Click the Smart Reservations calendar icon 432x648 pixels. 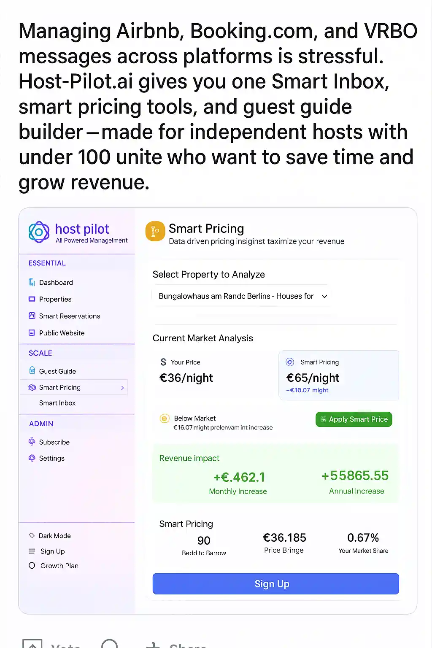click(x=32, y=316)
